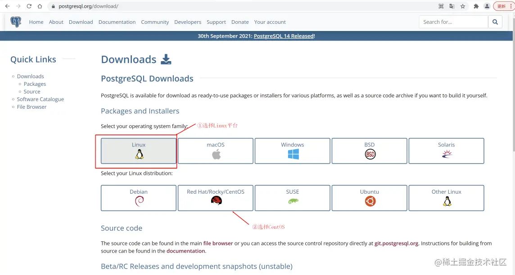Screen dimensions: 515x275
Task: Click the padlock icon in the address bar
Action: point(53,6)
